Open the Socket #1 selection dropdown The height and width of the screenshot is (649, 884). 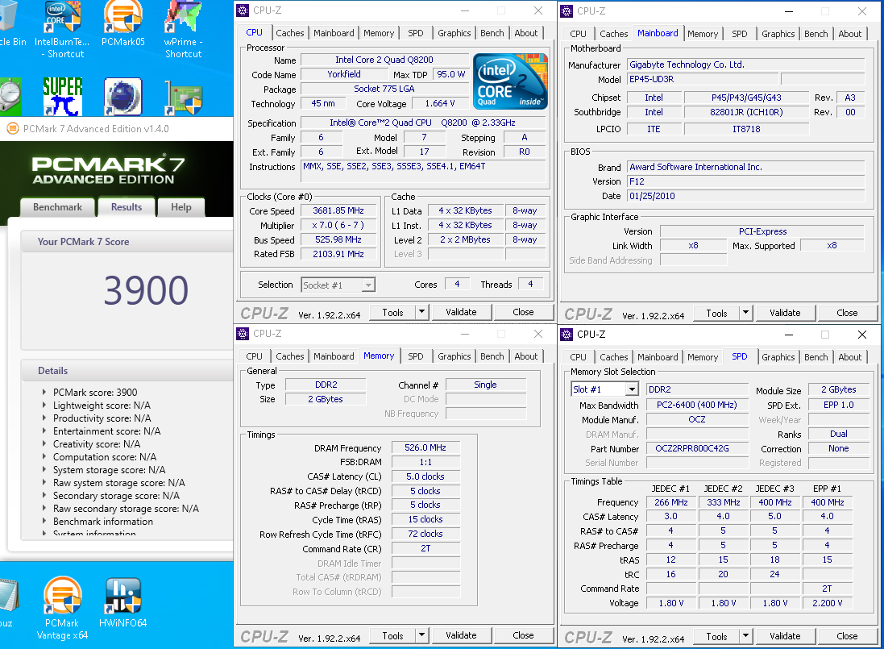[x=368, y=285]
